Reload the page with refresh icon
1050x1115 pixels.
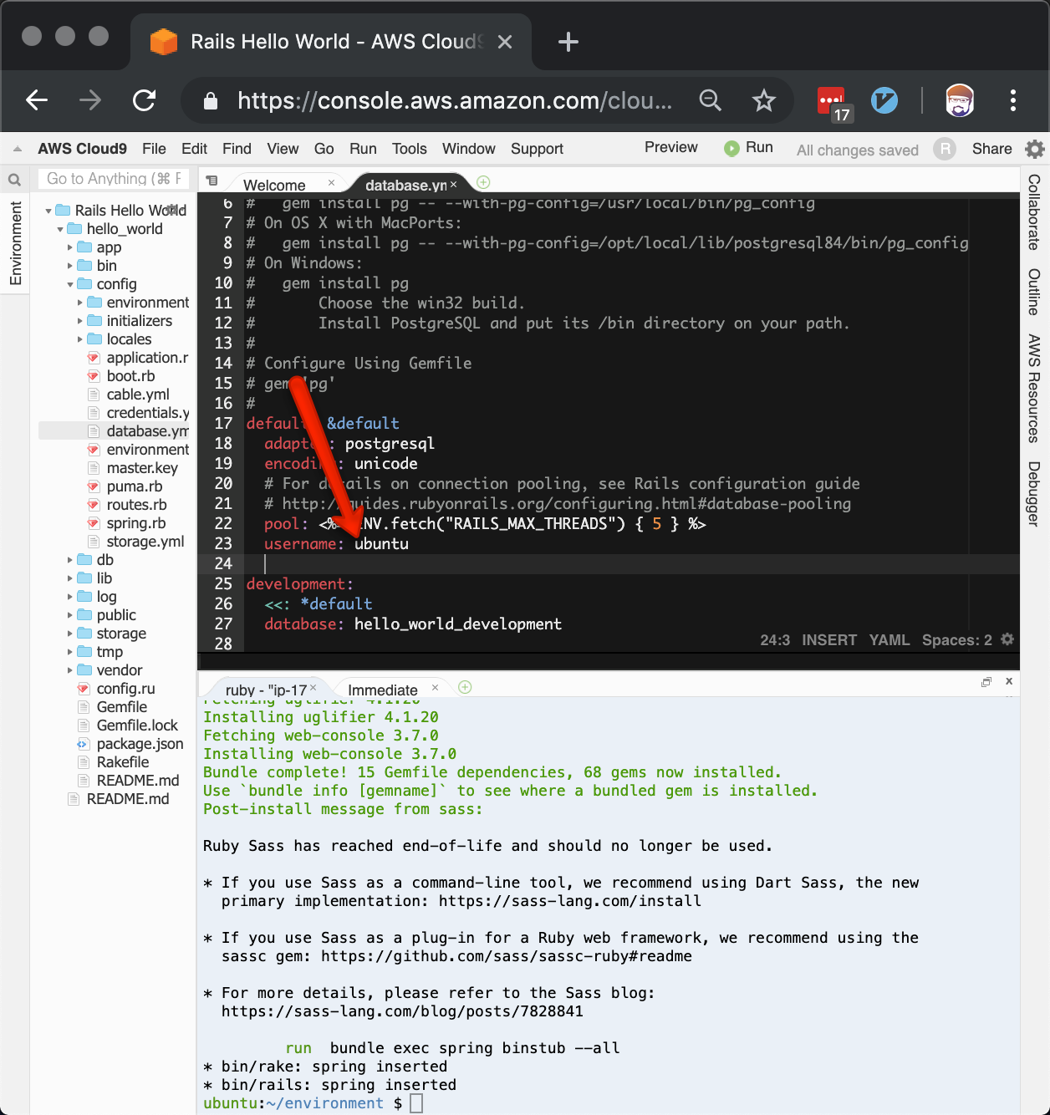(x=144, y=101)
